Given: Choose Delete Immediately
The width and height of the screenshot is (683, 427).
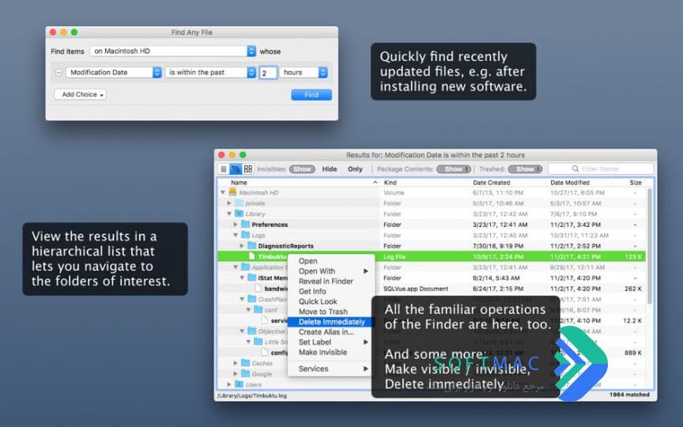Looking at the screenshot, I should [x=330, y=322].
